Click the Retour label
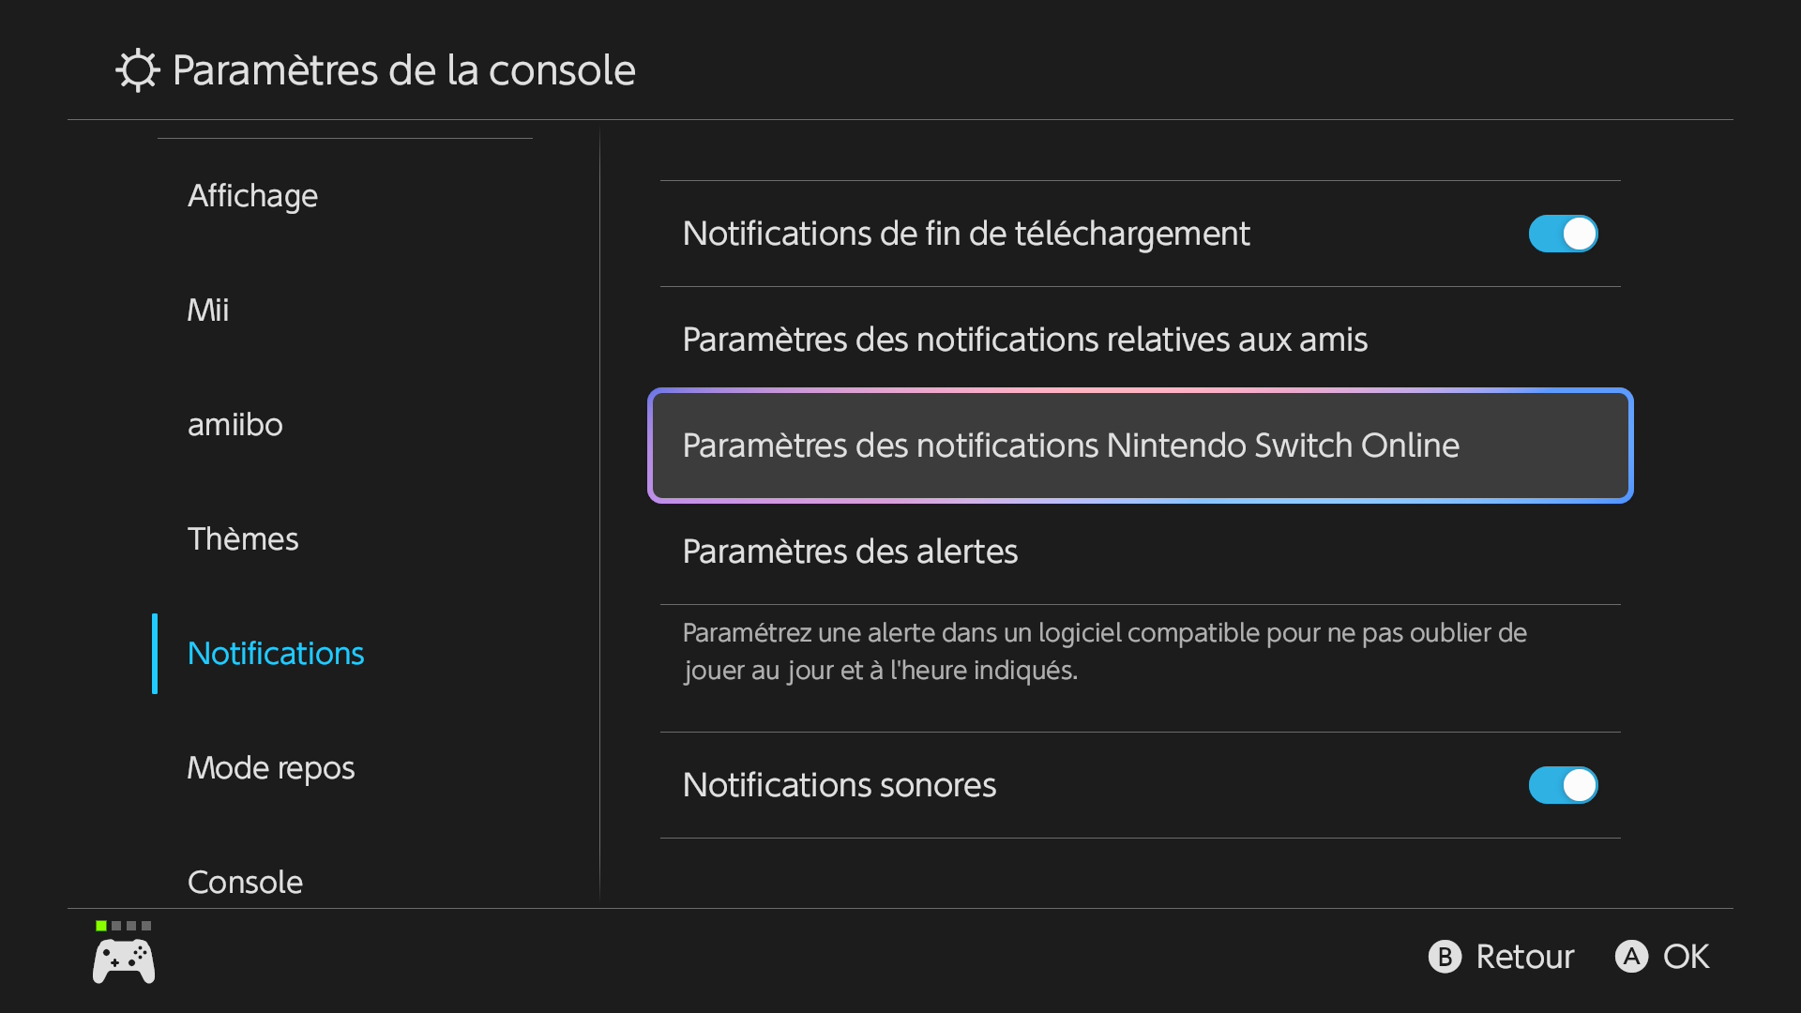This screenshot has width=1801, height=1013. pyautogui.click(x=1524, y=957)
